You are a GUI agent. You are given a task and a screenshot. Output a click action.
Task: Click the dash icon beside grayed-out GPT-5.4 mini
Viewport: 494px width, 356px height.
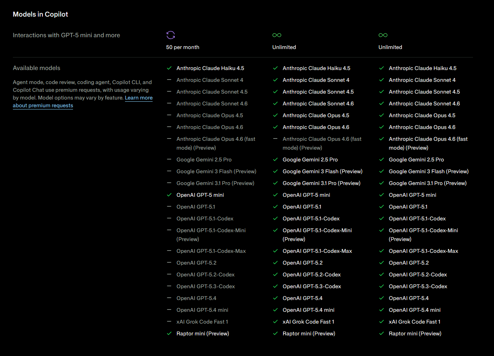tap(169, 310)
